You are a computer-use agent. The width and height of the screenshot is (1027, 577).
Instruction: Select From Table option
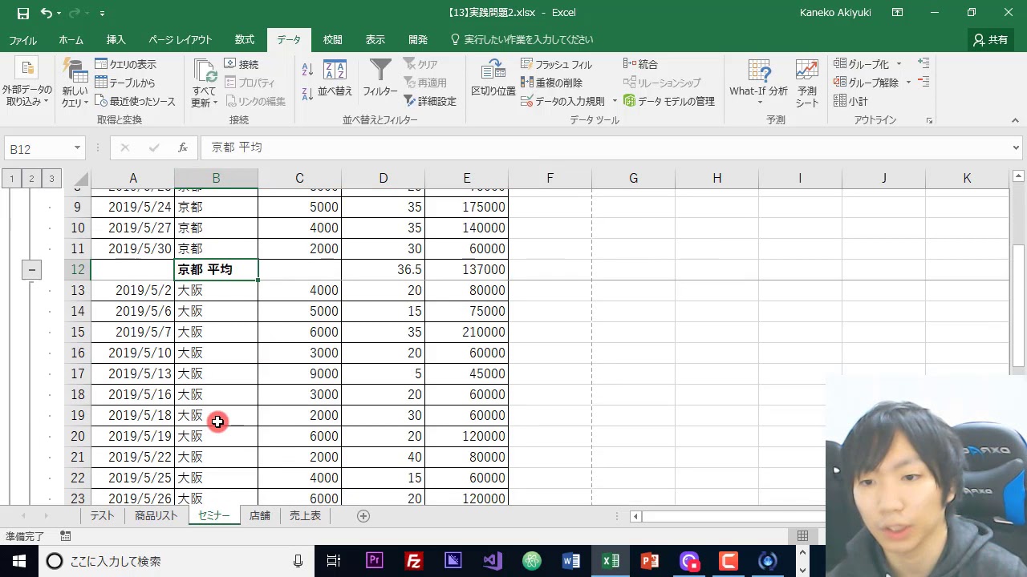(126, 83)
